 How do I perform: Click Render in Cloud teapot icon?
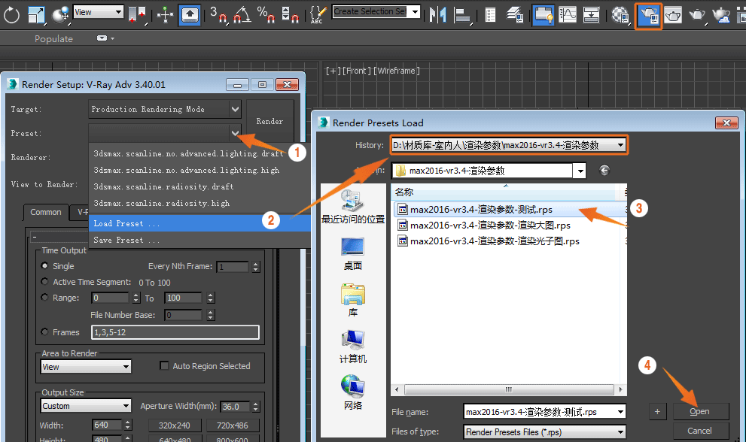coord(722,15)
